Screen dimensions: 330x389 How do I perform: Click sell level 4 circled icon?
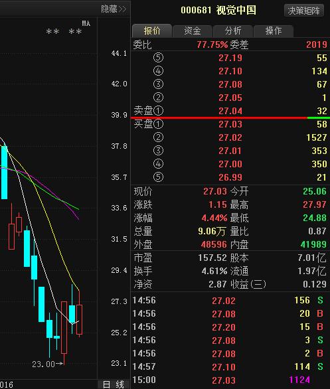pos(158,71)
